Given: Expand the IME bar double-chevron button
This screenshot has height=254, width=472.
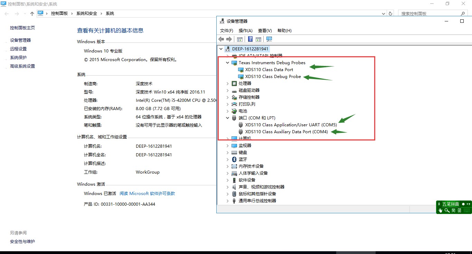Looking at the screenshot, I should pos(440,204).
